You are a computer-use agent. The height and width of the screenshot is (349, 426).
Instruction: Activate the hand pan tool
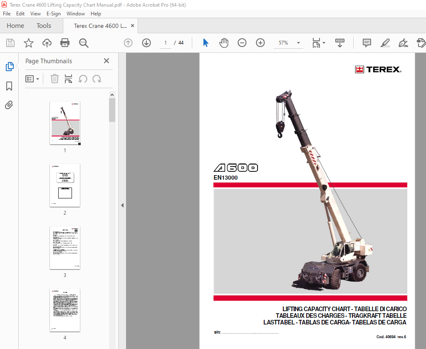pos(224,43)
